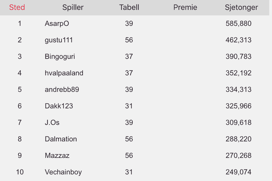The width and height of the screenshot is (272, 181).
Task: Select table 31 in Dakk123 row
Action: point(129,106)
